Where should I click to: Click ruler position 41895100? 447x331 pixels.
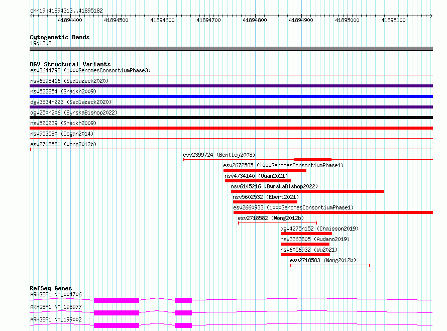coord(393,20)
